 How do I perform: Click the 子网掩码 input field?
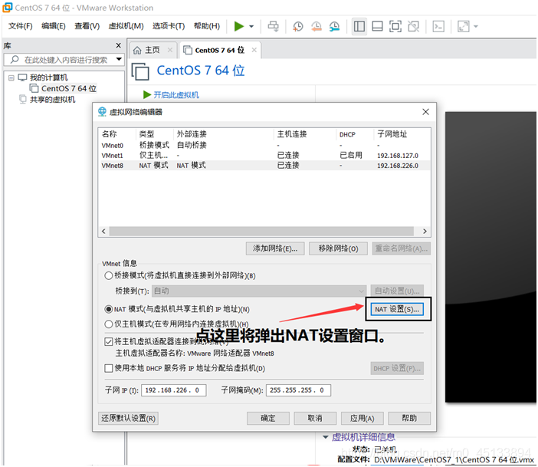(x=298, y=390)
